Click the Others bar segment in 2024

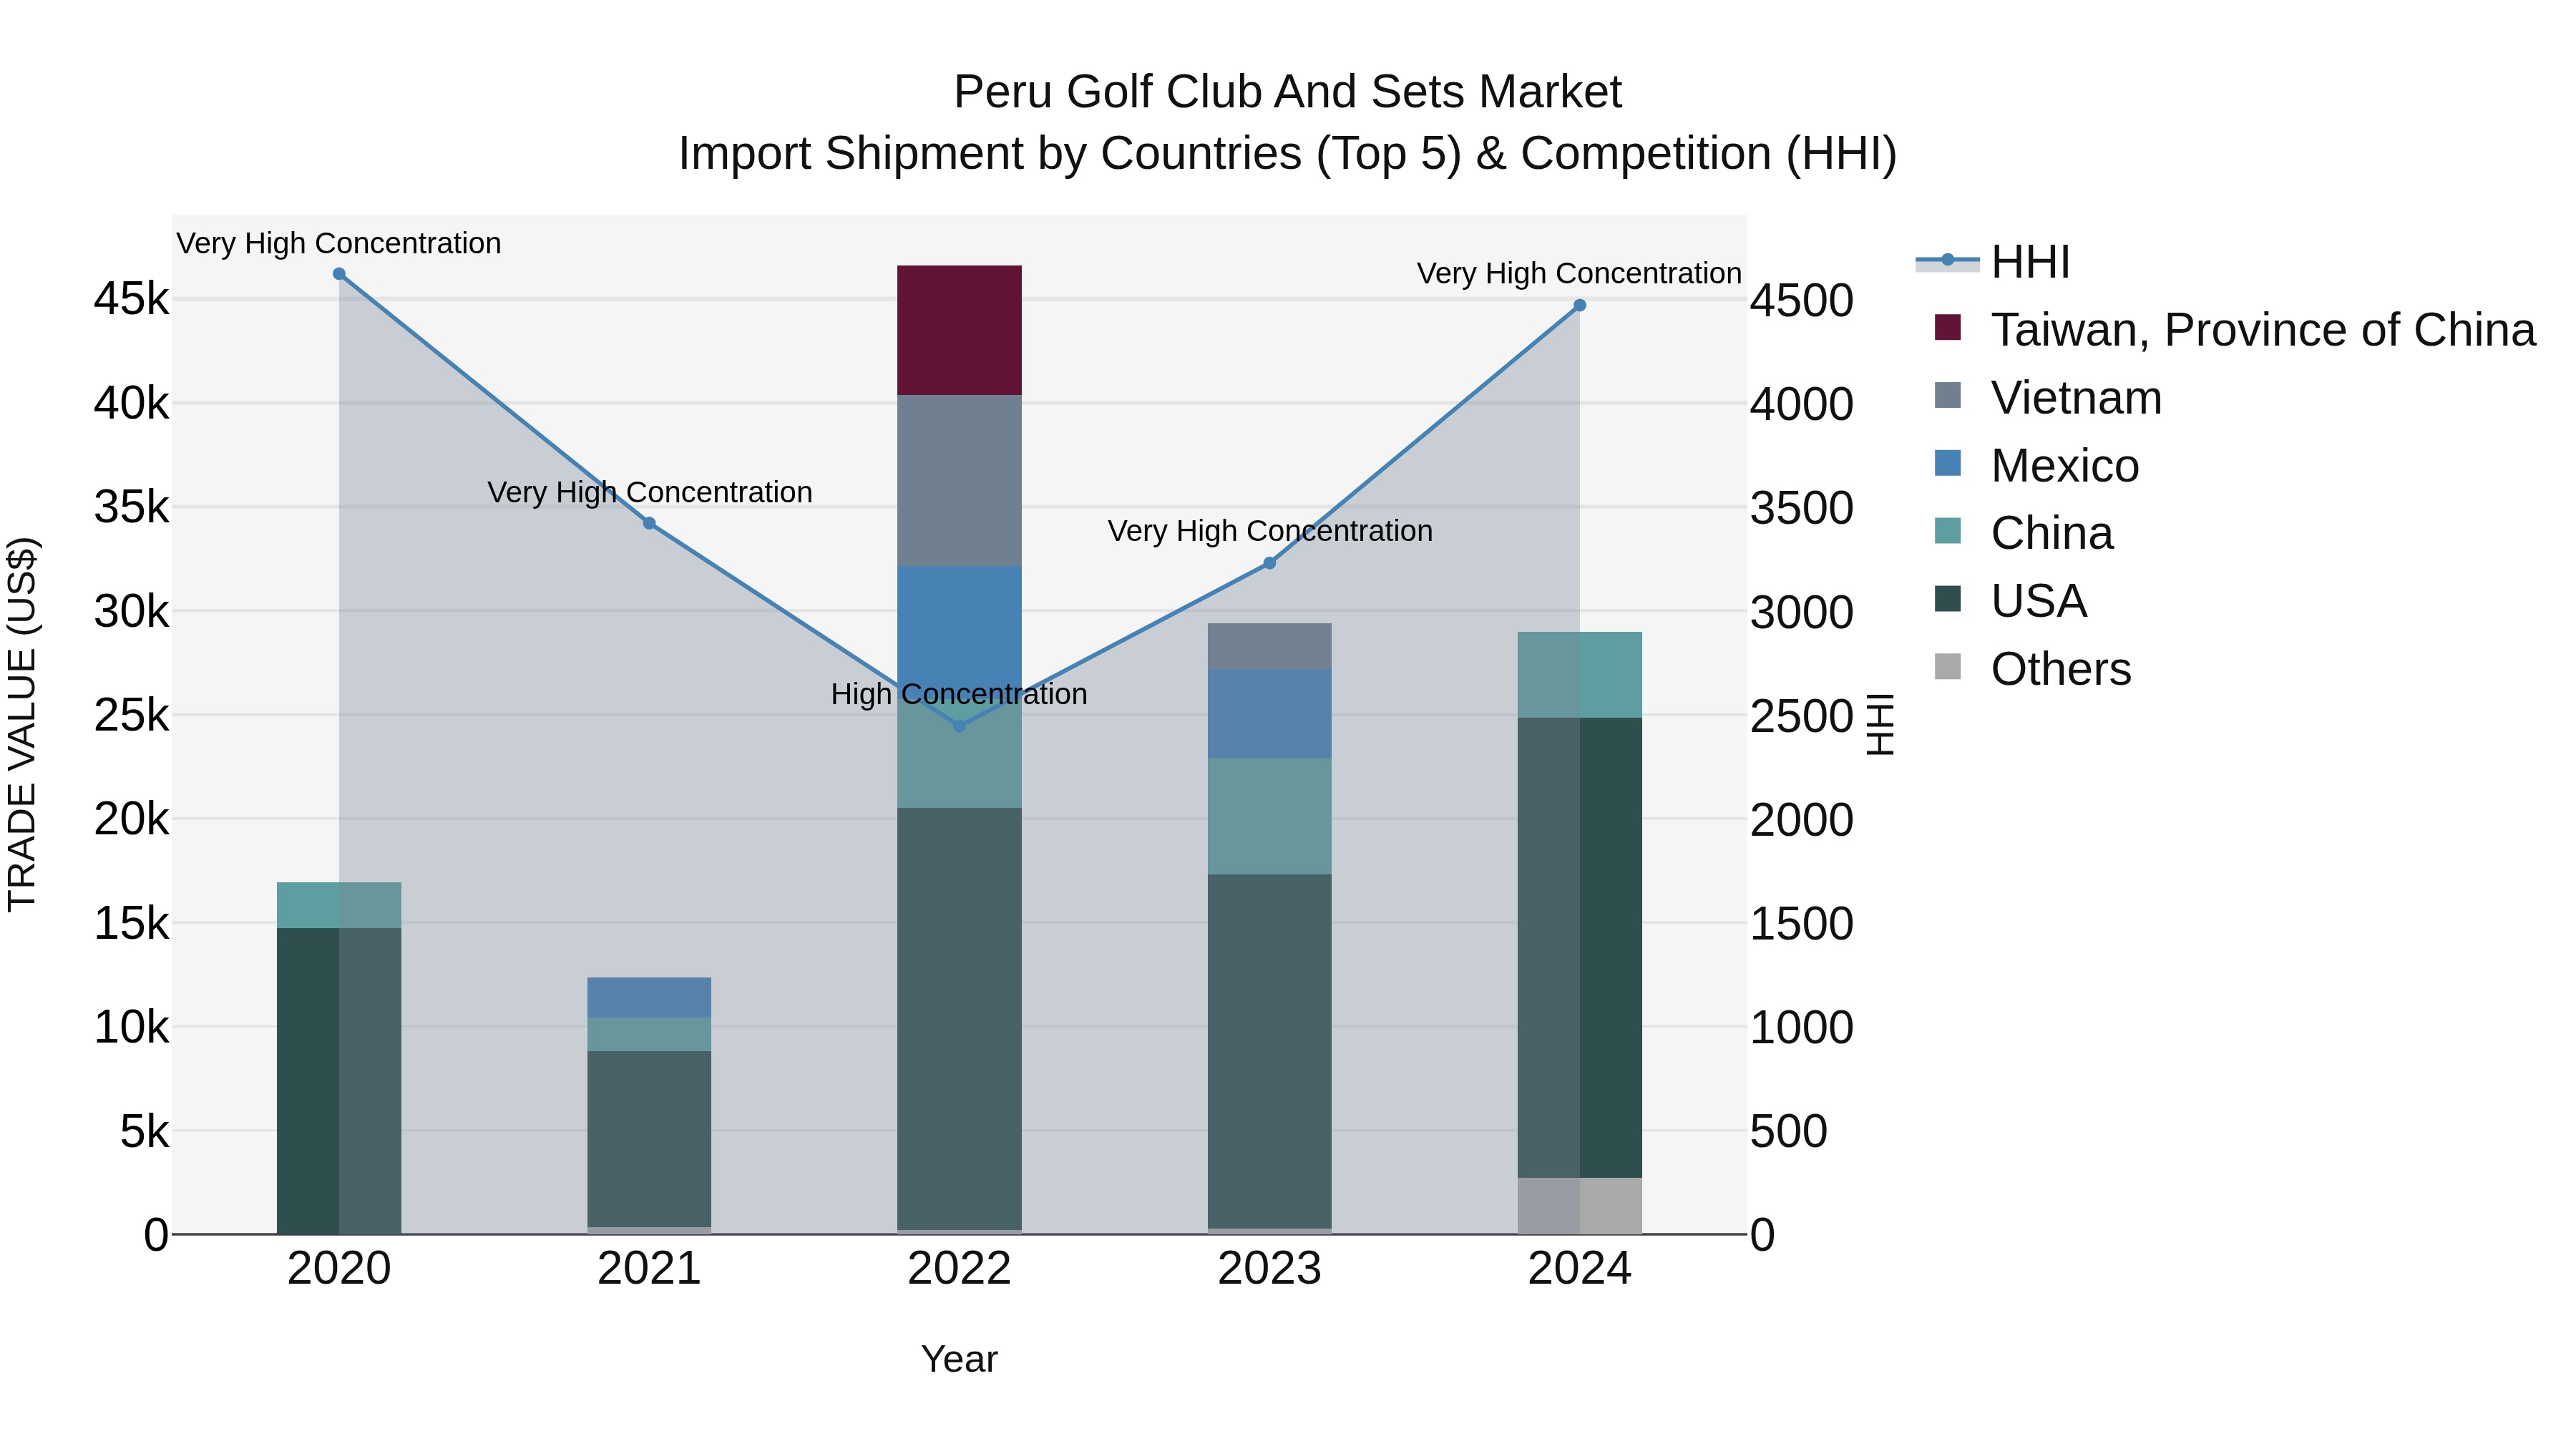click(1579, 1206)
